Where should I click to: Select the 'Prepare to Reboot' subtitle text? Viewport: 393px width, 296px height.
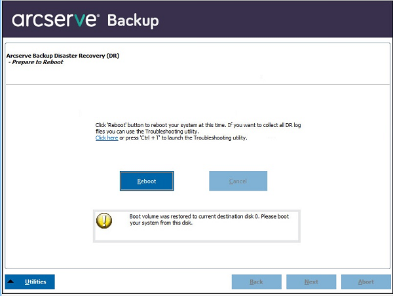pos(37,62)
